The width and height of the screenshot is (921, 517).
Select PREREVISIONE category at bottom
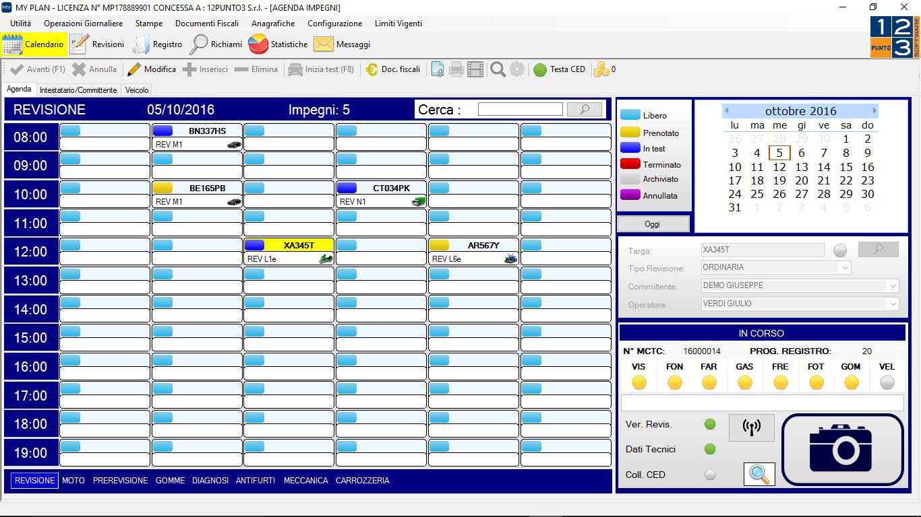pos(120,481)
